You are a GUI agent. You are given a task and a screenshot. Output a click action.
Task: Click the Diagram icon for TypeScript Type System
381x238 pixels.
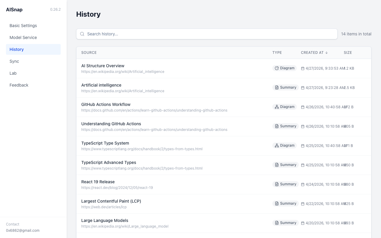[276, 145]
